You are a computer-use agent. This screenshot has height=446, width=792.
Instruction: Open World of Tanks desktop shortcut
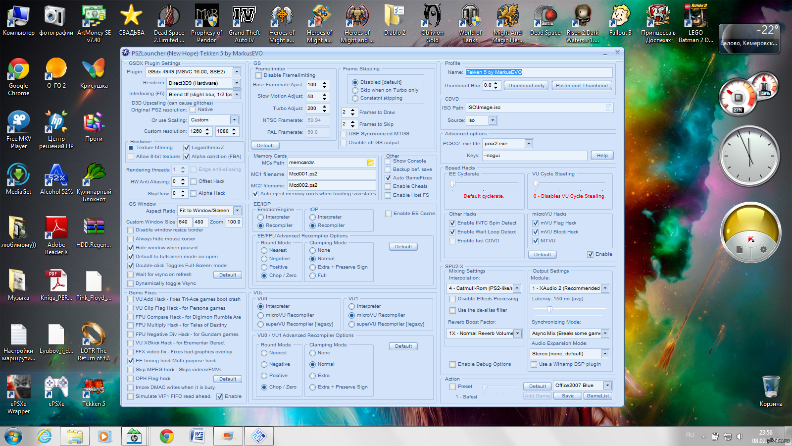coord(470,23)
